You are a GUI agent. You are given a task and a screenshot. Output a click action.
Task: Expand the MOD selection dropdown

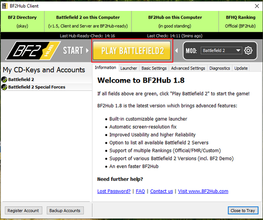221,50
